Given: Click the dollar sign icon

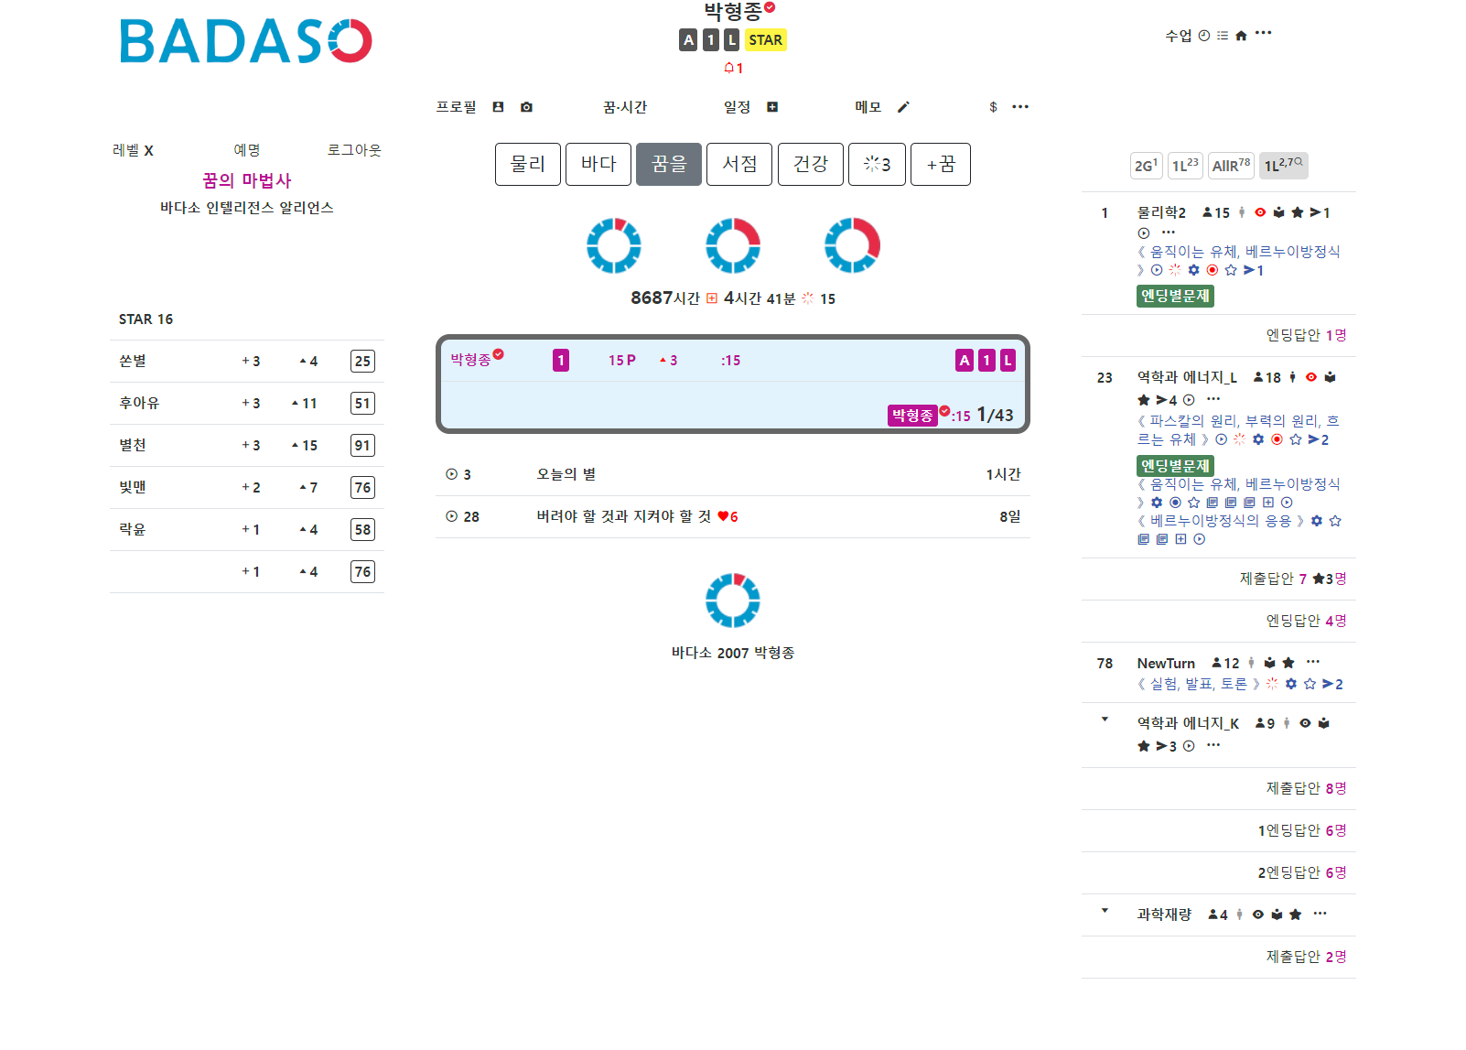Looking at the screenshot, I should [993, 107].
